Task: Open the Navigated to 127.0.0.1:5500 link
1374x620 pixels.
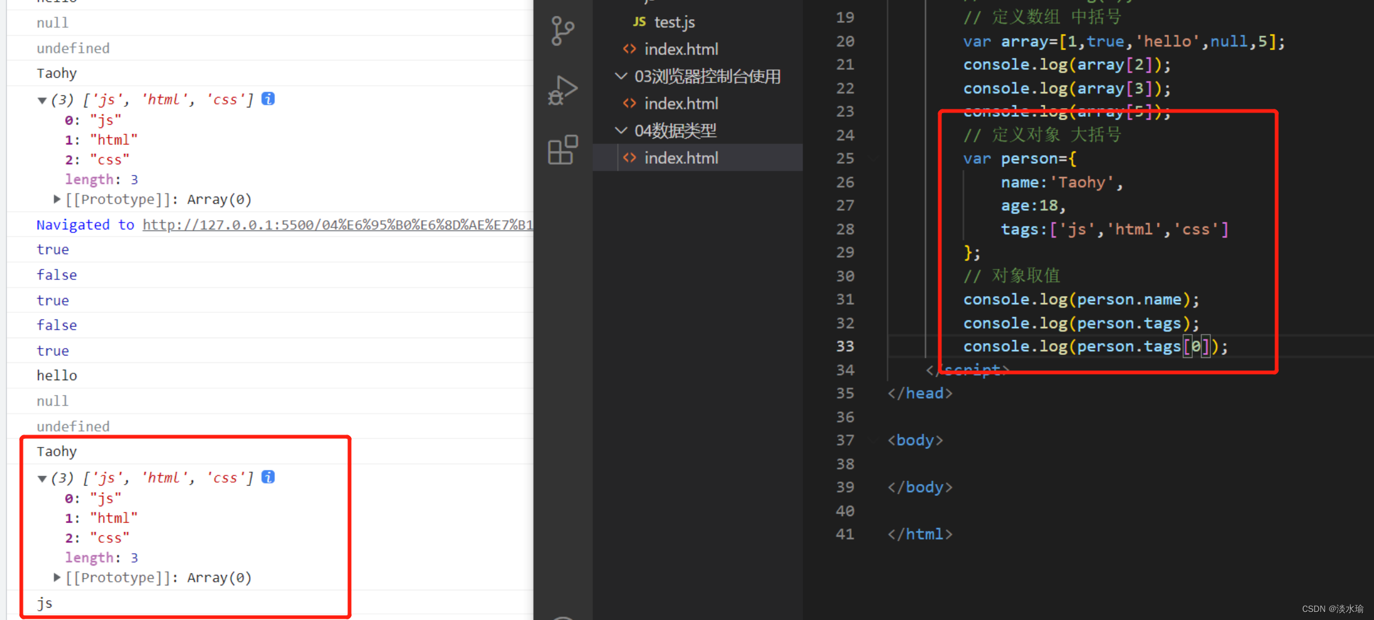Action: coord(337,225)
